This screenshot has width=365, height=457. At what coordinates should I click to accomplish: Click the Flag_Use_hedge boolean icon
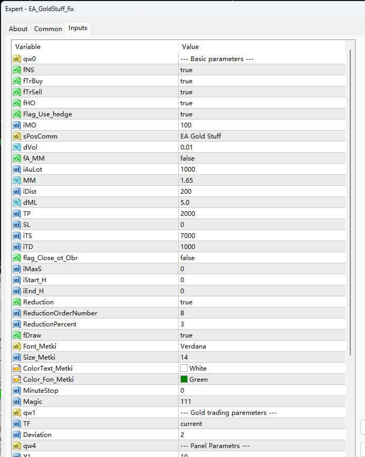[17, 114]
